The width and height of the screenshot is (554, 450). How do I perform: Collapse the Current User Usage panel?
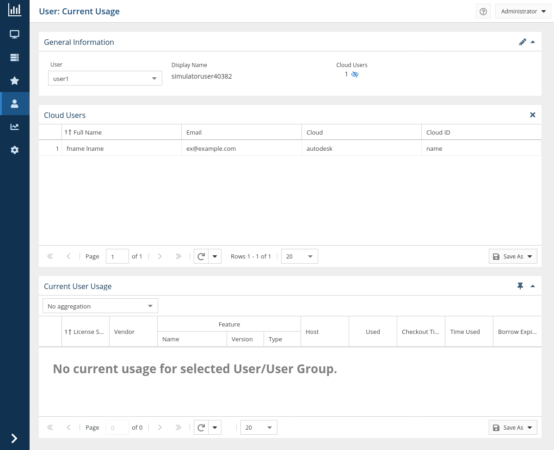[533, 286]
